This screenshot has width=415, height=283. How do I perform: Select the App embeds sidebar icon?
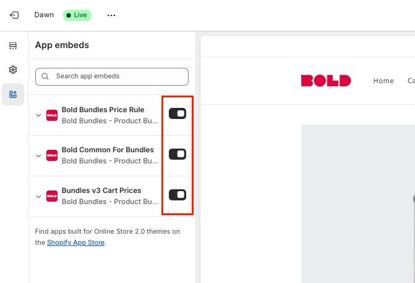click(13, 94)
